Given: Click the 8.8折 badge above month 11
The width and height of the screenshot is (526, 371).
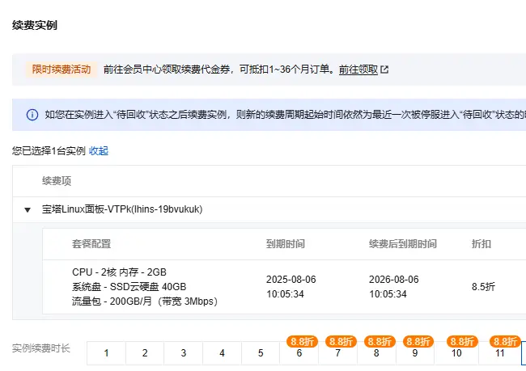Looking at the screenshot, I should (x=505, y=341).
